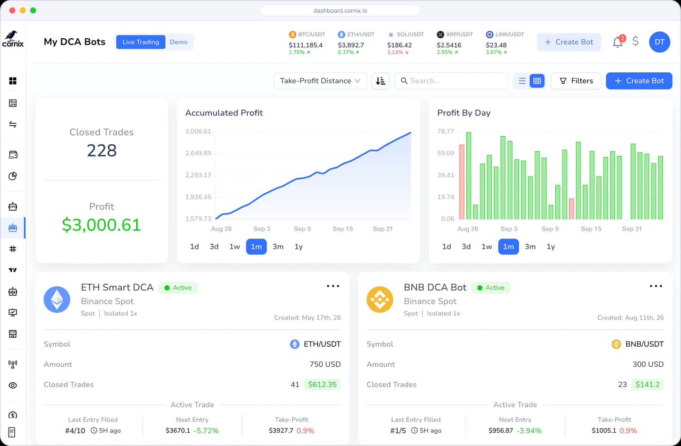Open the Take-Profit Distance sort dropdown

[320, 81]
